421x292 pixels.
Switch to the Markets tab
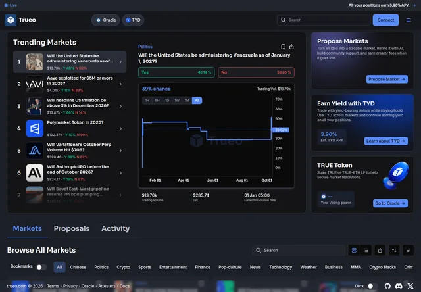[x=28, y=228]
